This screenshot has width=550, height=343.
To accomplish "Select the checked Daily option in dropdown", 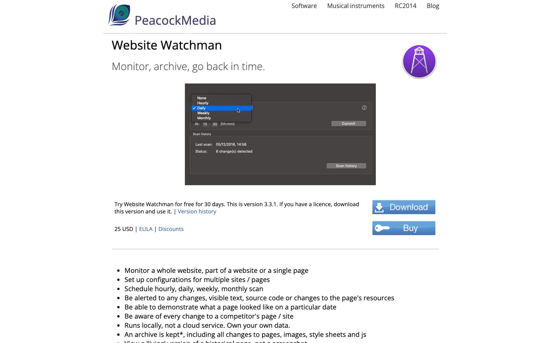I will pos(222,108).
